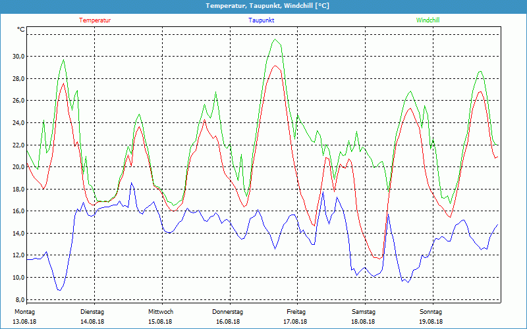Click the chart title 'Temperatur, Taupunkt, Windchill [°C]'
Screen dimensions: 527x329
pyautogui.click(x=267, y=6)
